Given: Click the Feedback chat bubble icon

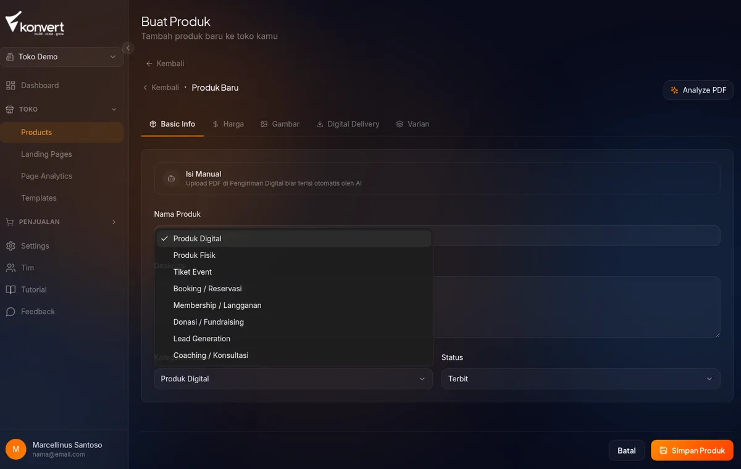Looking at the screenshot, I should click(x=10, y=312).
